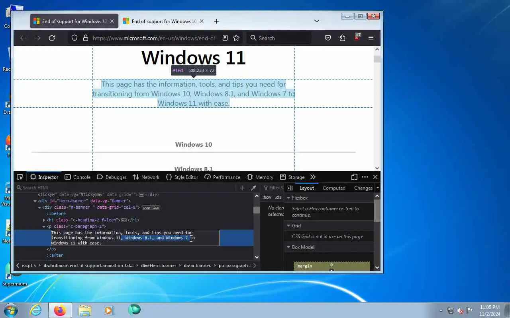Show more DevTools tabs with the chevron
Image resolution: width=510 pixels, height=318 pixels.
coord(313,177)
